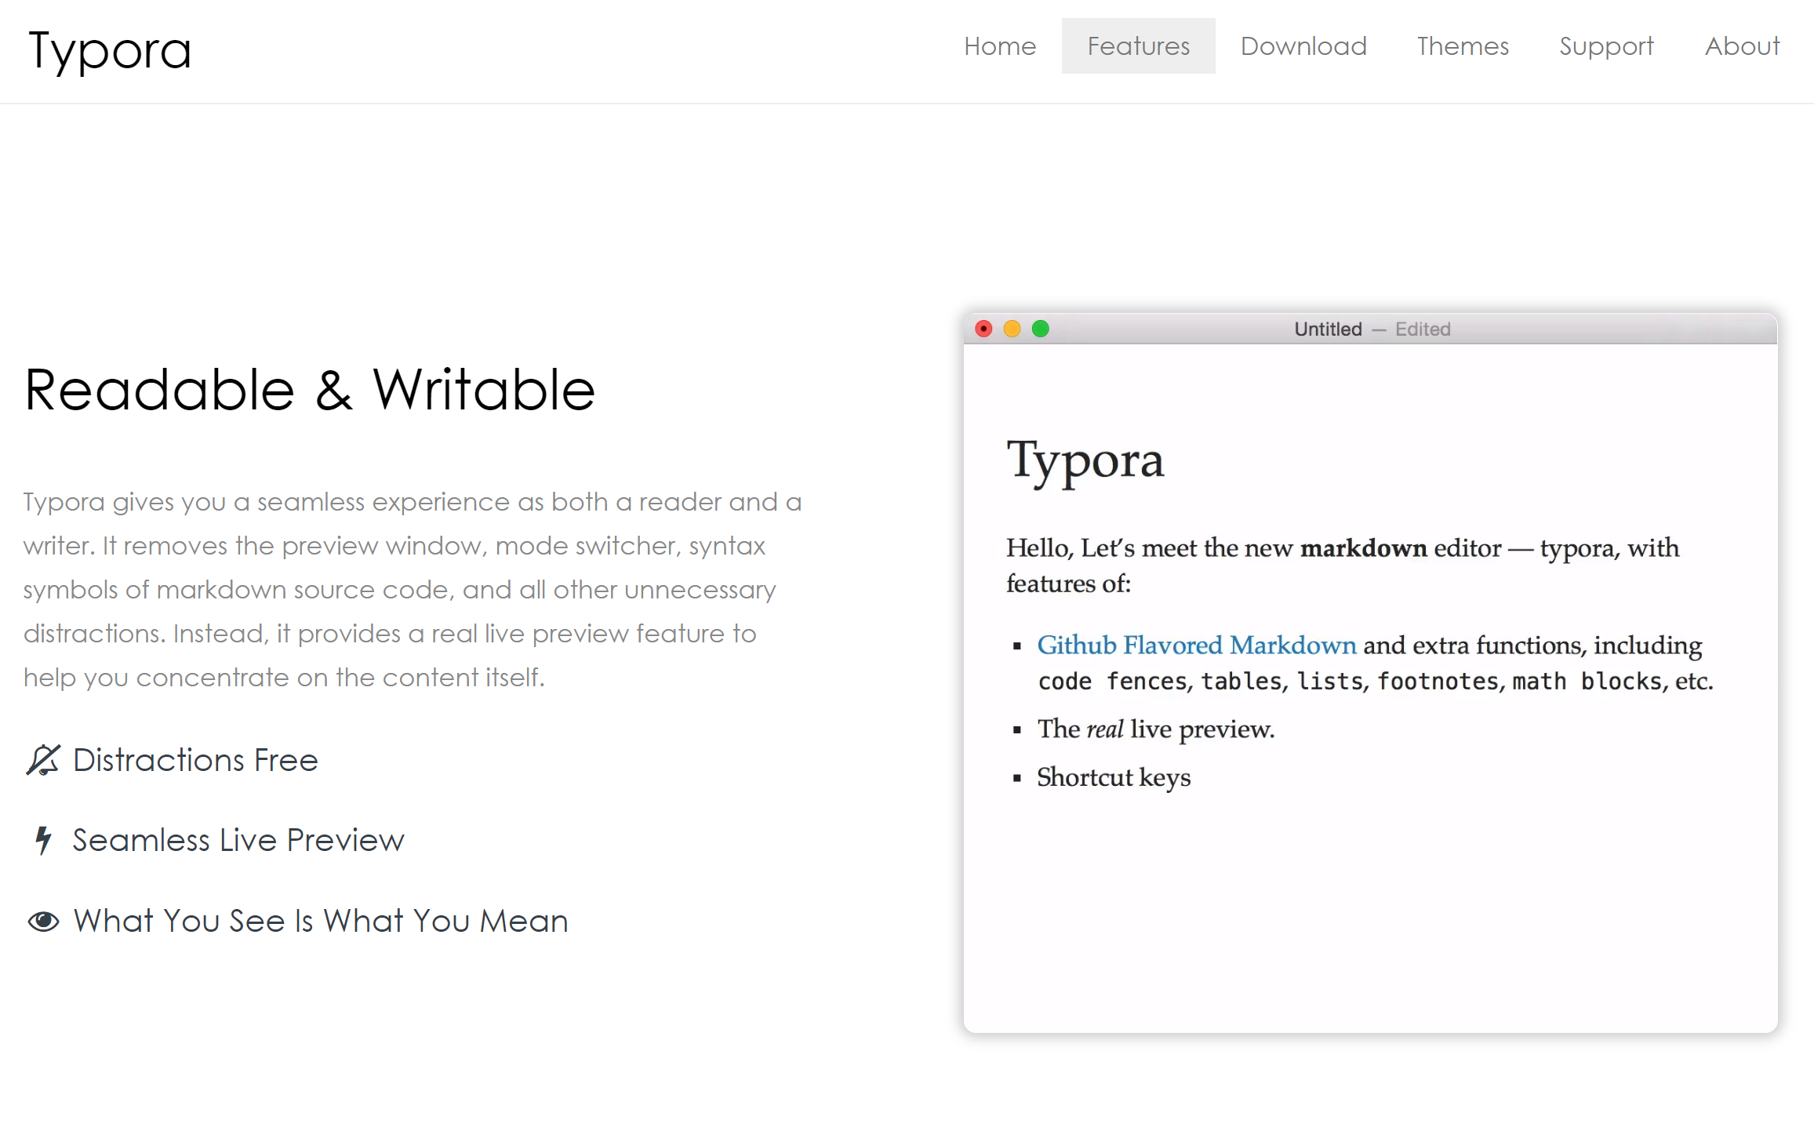
Task: Click the Typora heading inside the editor preview
Action: [1085, 460]
